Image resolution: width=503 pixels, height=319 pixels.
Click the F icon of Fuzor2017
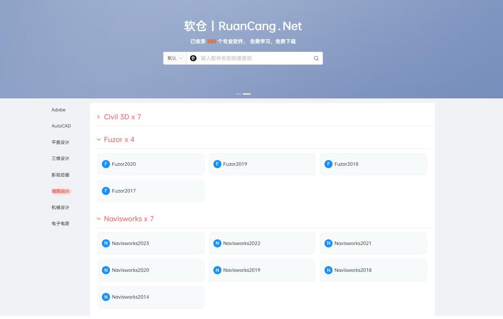(106, 191)
